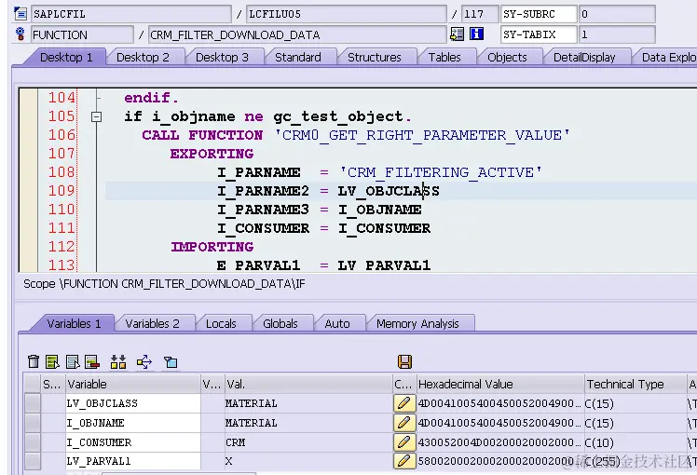Click the pencil edit button for I_OBJNAME
697x475 pixels.
pyautogui.click(x=404, y=423)
